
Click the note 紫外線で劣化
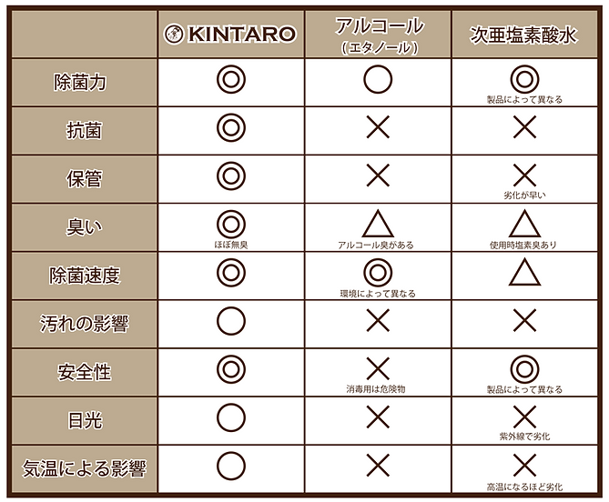(x=524, y=437)
